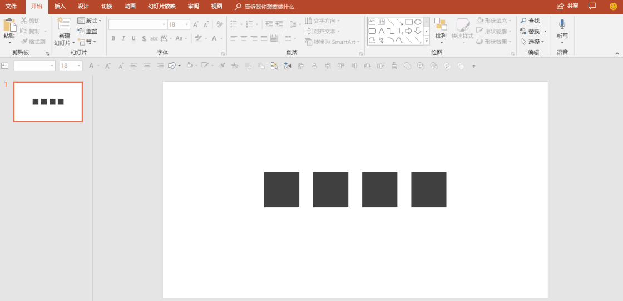Expand the shapes gallery more arrow
The image size is (623, 301).
coord(427,41)
